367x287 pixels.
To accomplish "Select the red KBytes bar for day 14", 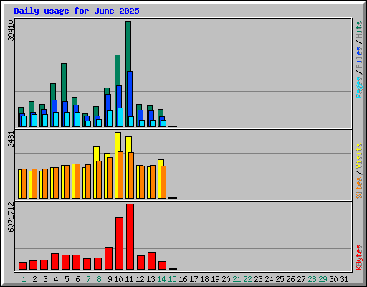I will (162, 265).
